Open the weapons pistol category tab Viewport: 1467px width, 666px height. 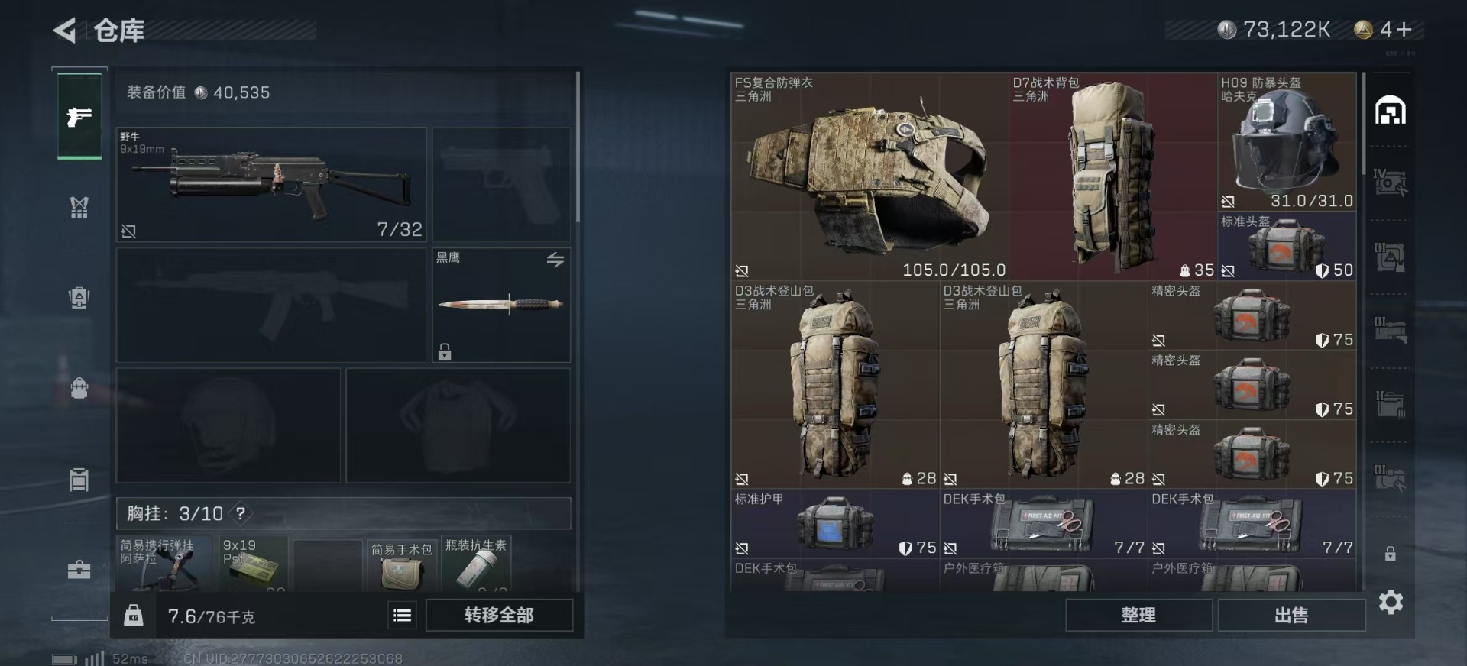point(79,116)
